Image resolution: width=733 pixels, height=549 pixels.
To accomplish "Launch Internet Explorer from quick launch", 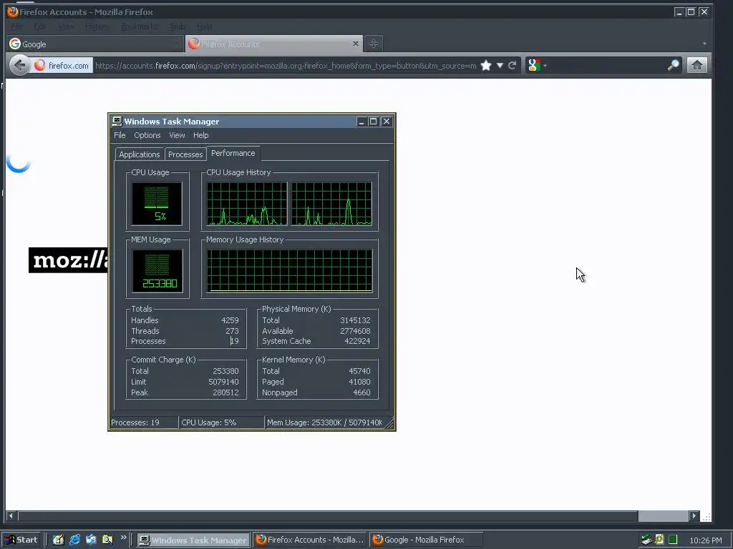I will [x=74, y=540].
